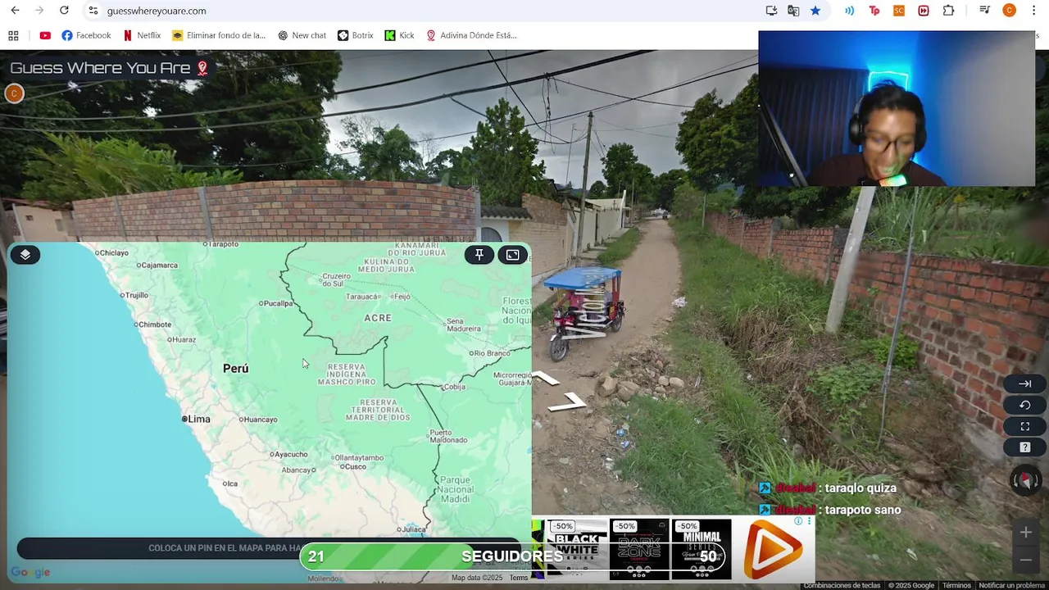Image resolution: width=1049 pixels, height=590 pixels.
Task: Open the blue sound-wave extension
Action: coord(850,11)
